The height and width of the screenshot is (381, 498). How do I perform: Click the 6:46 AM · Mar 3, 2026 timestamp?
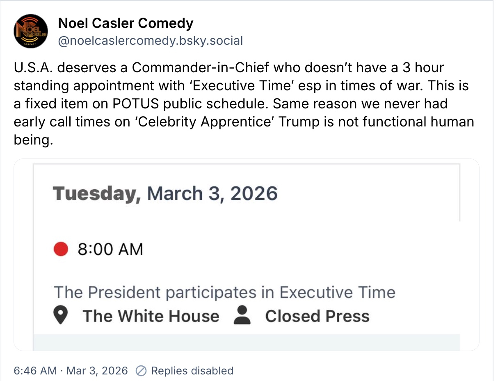tap(71, 371)
